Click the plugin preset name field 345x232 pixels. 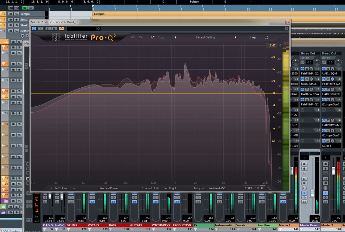(81, 28)
